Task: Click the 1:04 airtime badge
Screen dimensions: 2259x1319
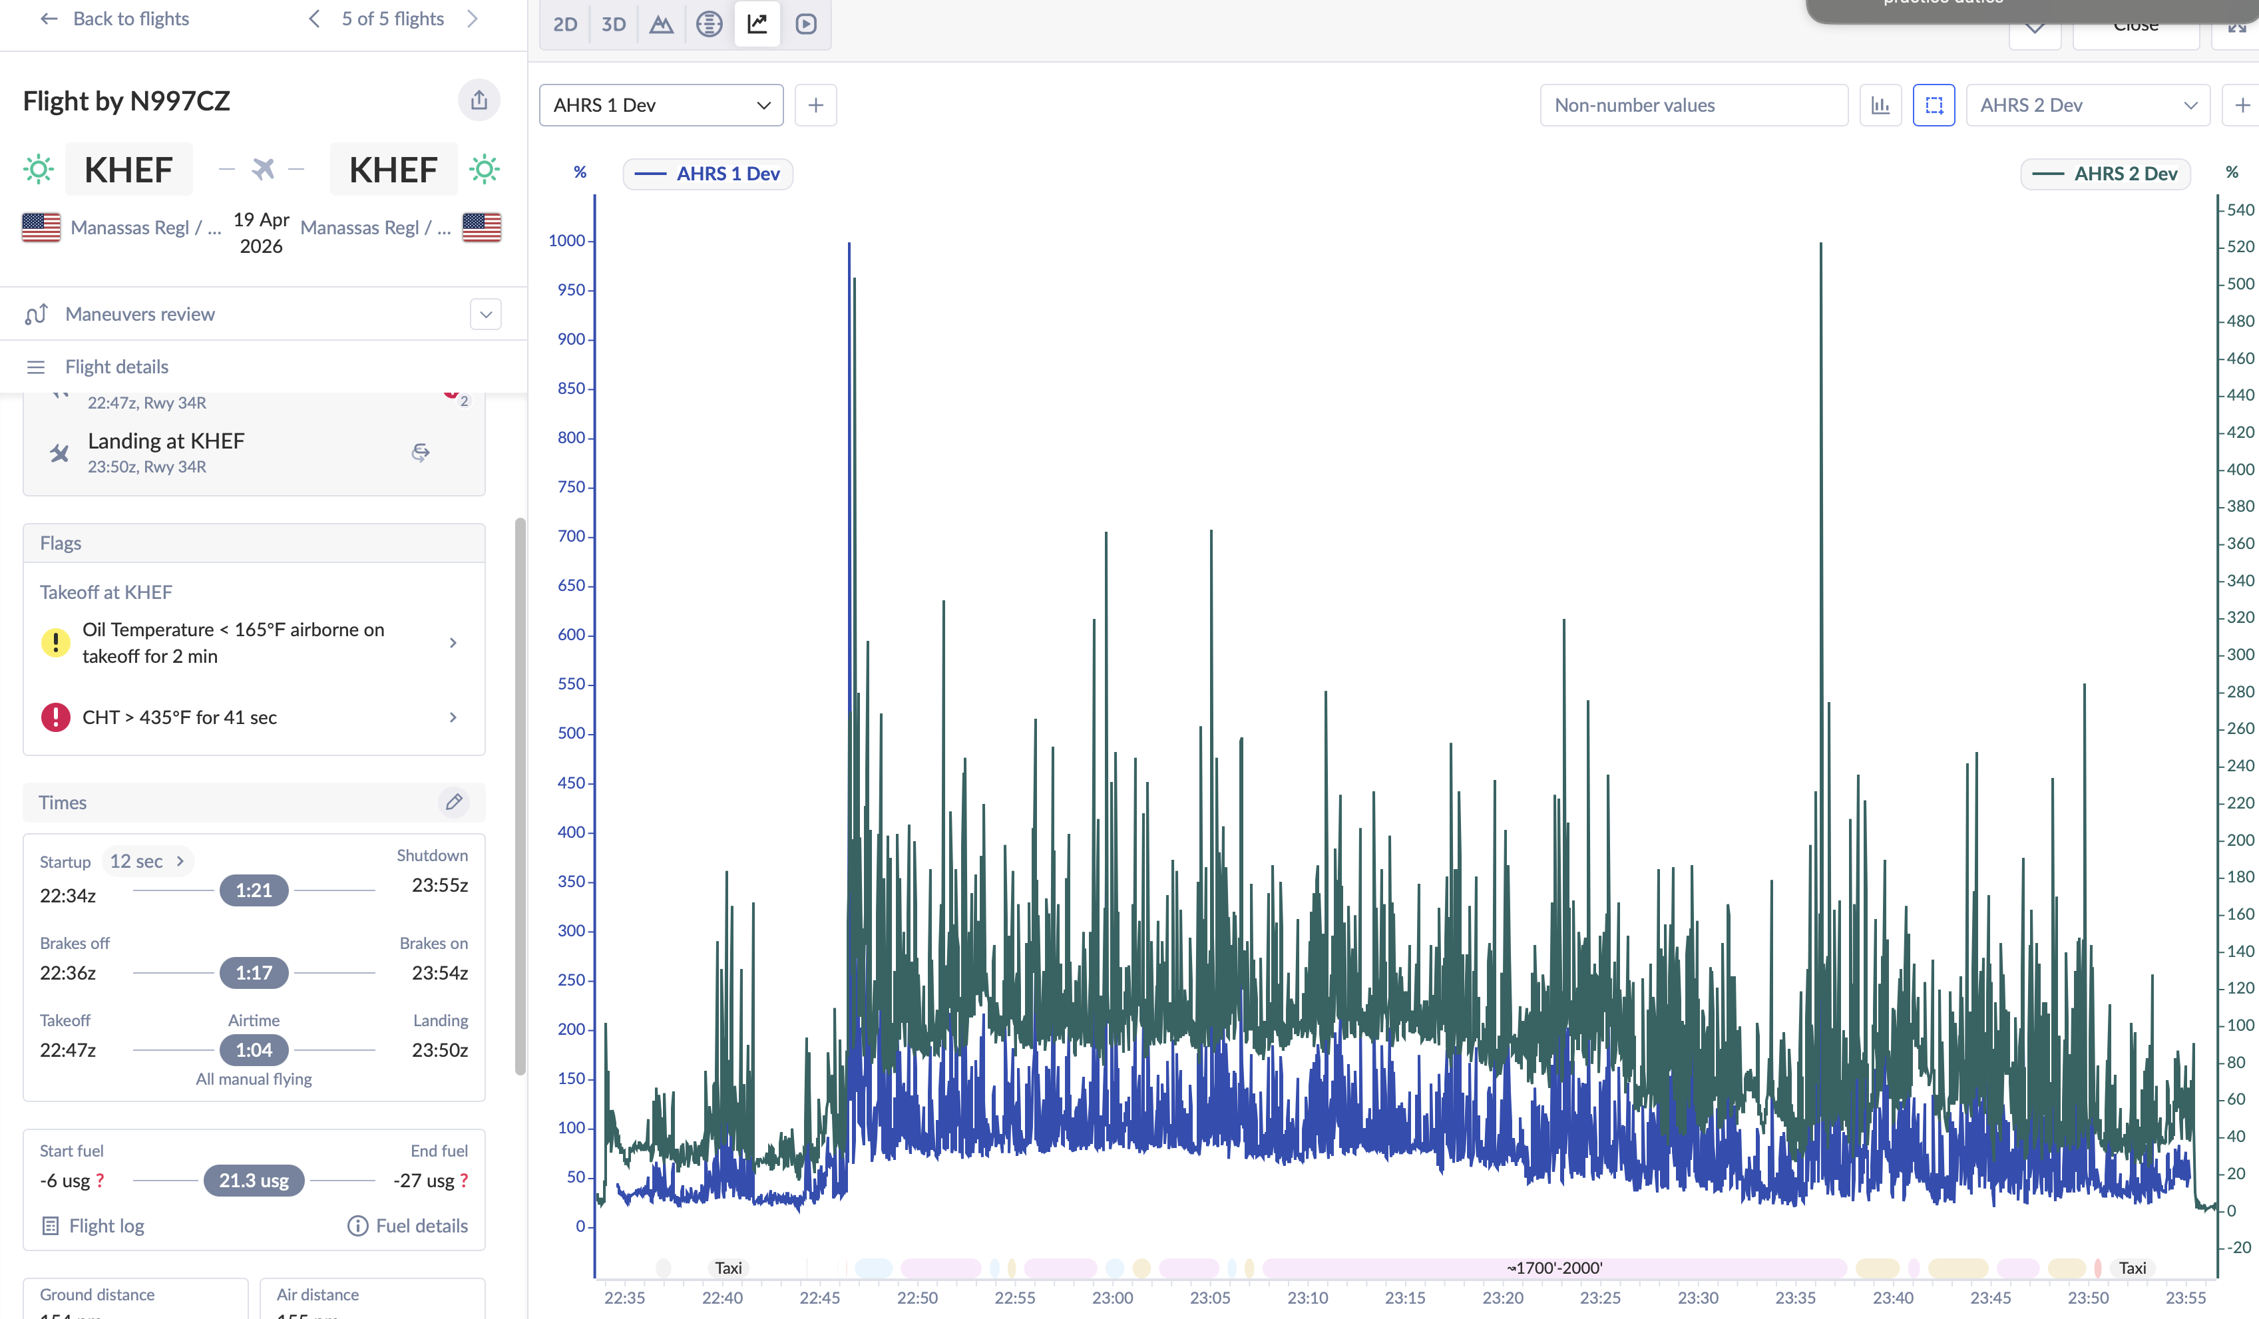Action: tap(254, 1050)
